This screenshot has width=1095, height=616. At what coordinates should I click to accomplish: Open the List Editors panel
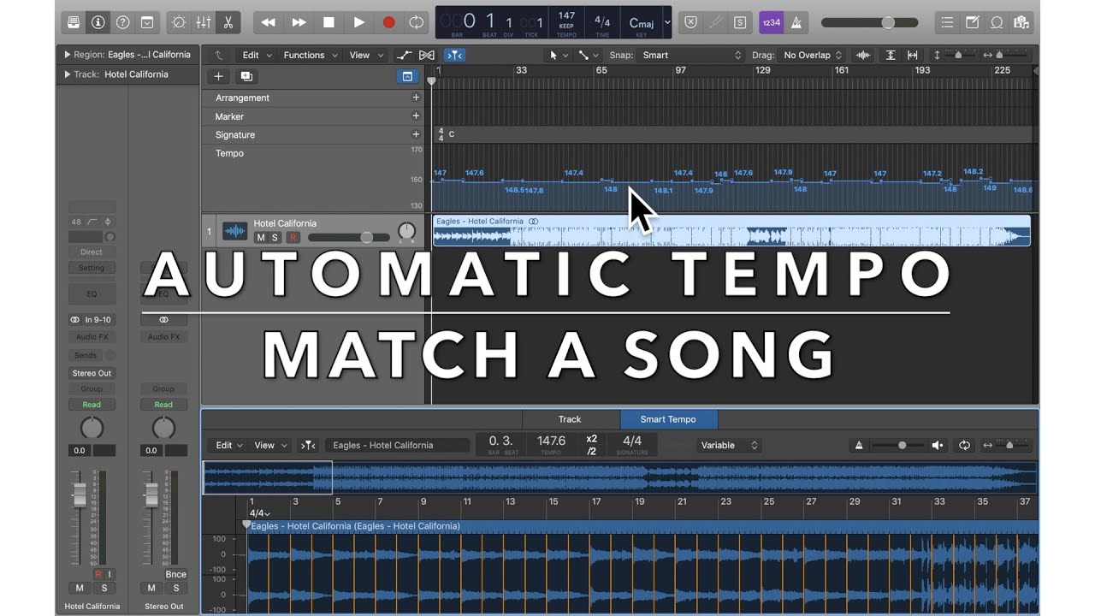[x=946, y=22]
